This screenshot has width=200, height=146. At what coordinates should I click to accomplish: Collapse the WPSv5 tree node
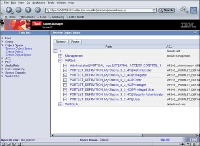pyautogui.click(x=60, y=61)
